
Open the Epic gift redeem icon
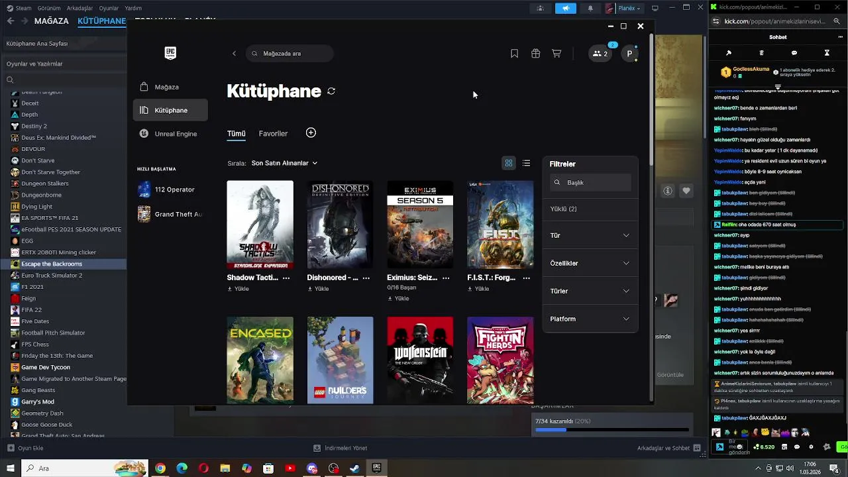[535, 54]
